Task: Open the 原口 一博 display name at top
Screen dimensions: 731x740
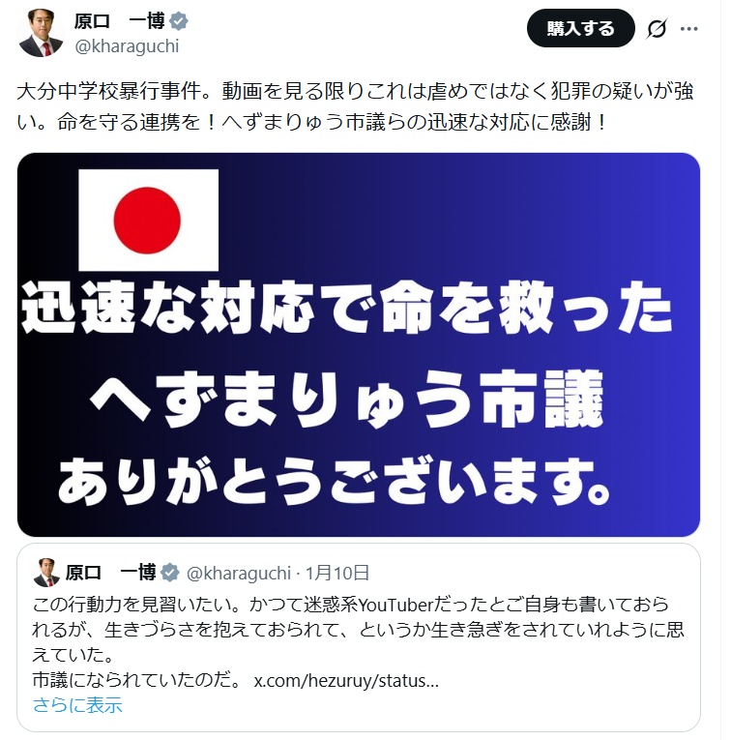Action: 119,21
